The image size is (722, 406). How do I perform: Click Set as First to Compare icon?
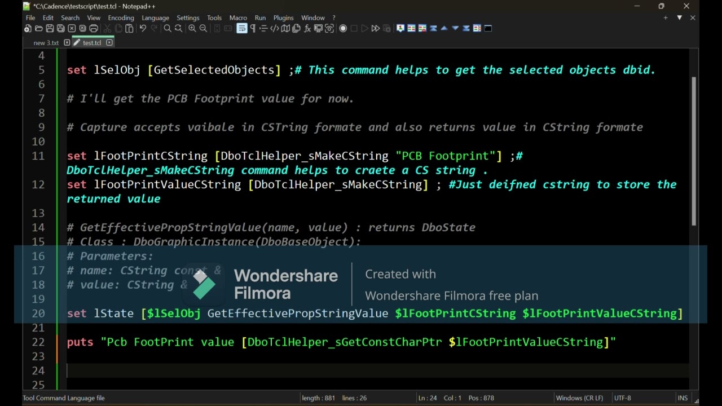pyautogui.click(x=400, y=28)
